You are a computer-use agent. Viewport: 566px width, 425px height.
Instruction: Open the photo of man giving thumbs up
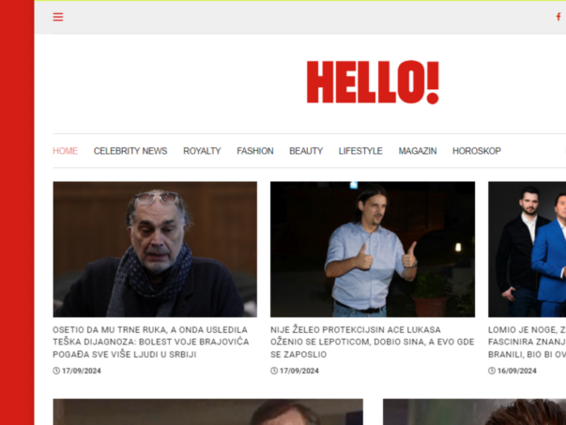pos(373,249)
